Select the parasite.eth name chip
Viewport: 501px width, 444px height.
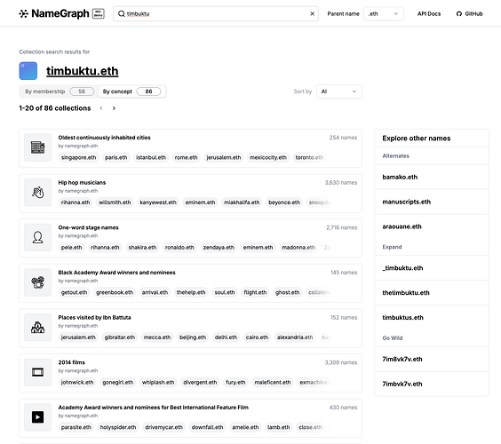point(76,427)
